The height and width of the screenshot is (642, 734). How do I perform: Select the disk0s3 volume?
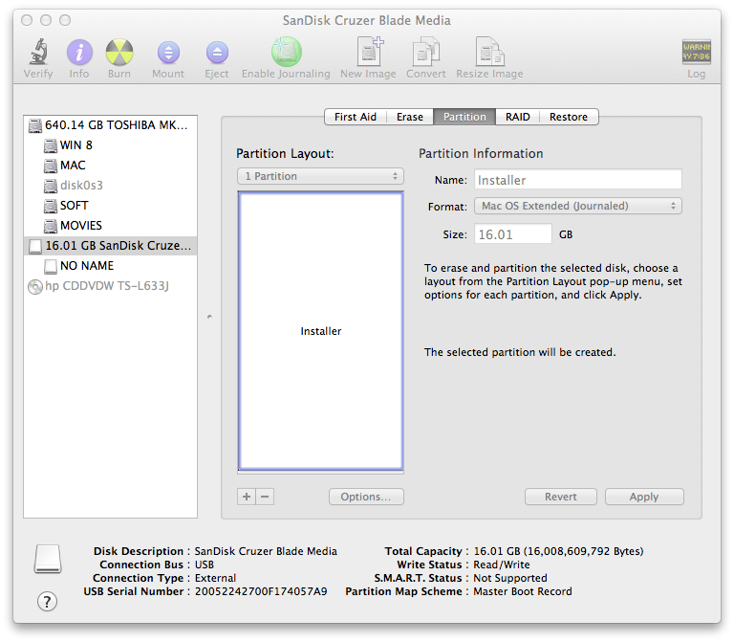coord(111,186)
